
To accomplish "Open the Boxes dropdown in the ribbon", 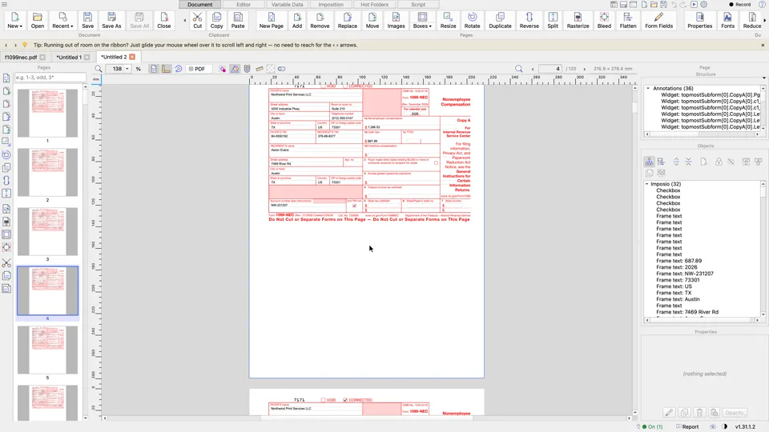I will [x=422, y=21].
